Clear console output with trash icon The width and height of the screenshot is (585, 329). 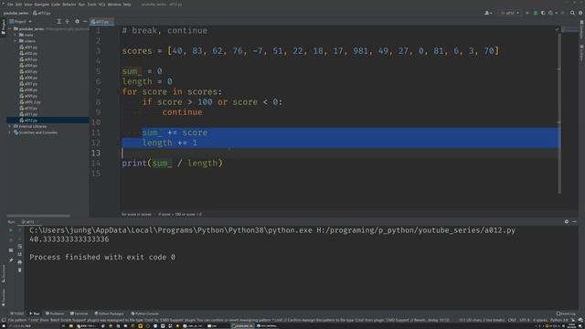[20, 270]
